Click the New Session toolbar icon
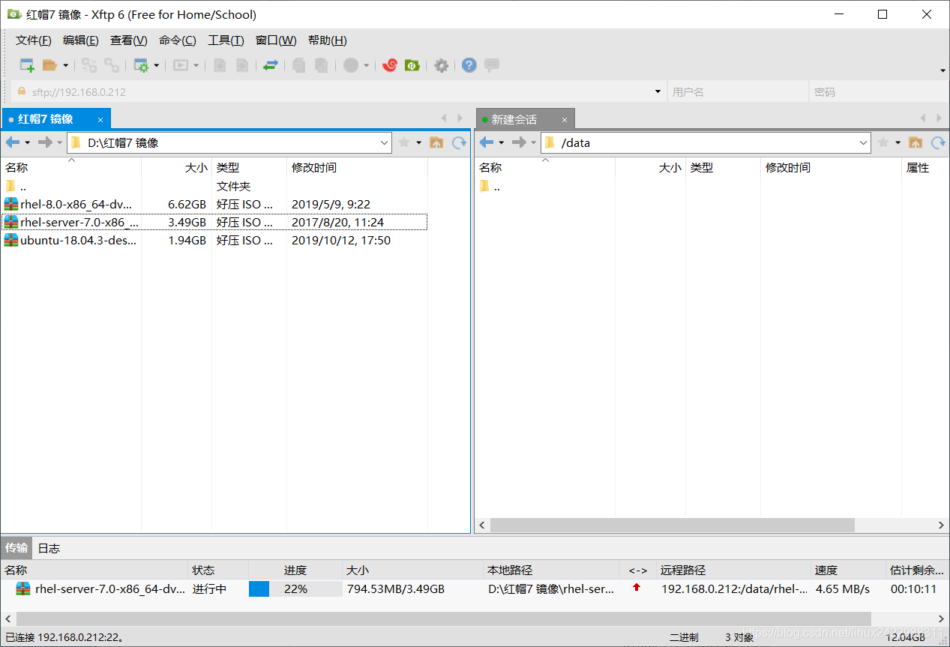Image resolution: width=950 pixels, height=647 pixels. 27,65
